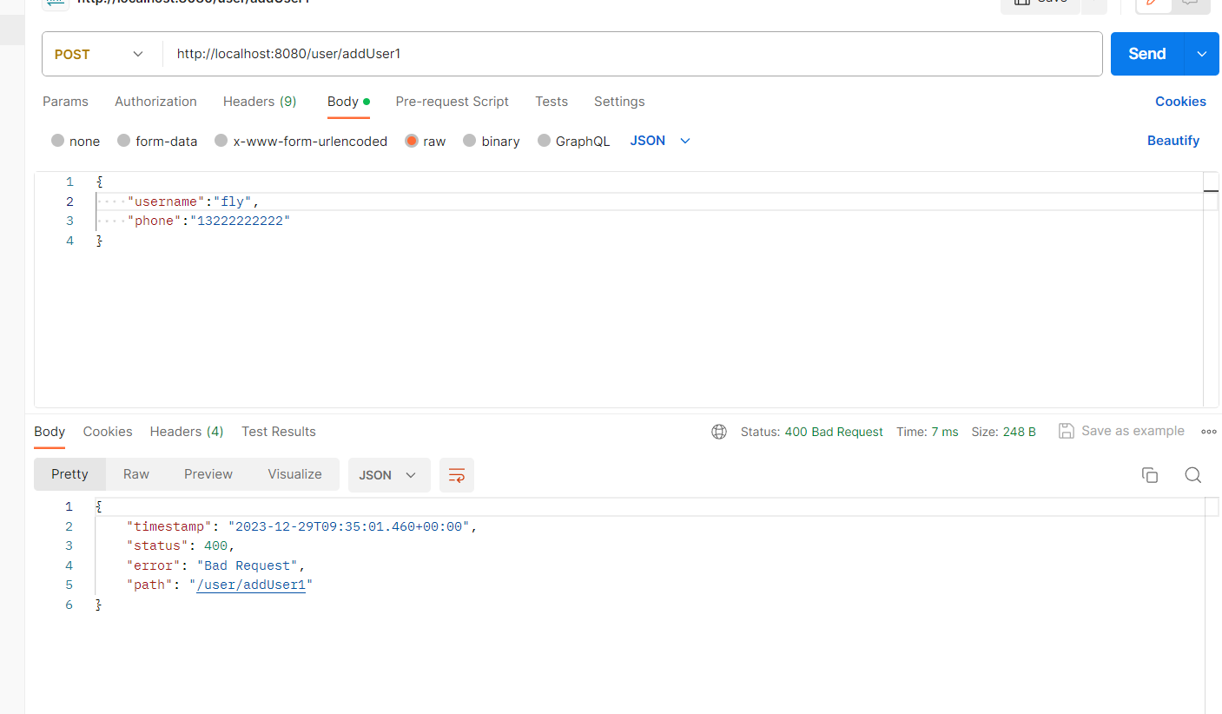Switch response view to Visualize
The width and height of the screenshot is (1222, 714).
[294, 474]
